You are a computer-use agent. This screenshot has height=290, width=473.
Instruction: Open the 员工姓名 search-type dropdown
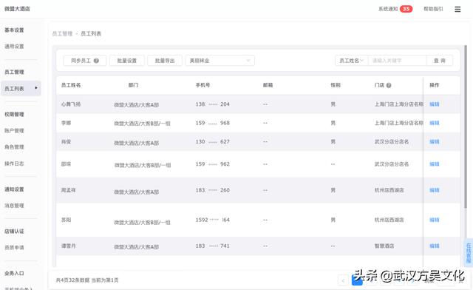[352, 61]
